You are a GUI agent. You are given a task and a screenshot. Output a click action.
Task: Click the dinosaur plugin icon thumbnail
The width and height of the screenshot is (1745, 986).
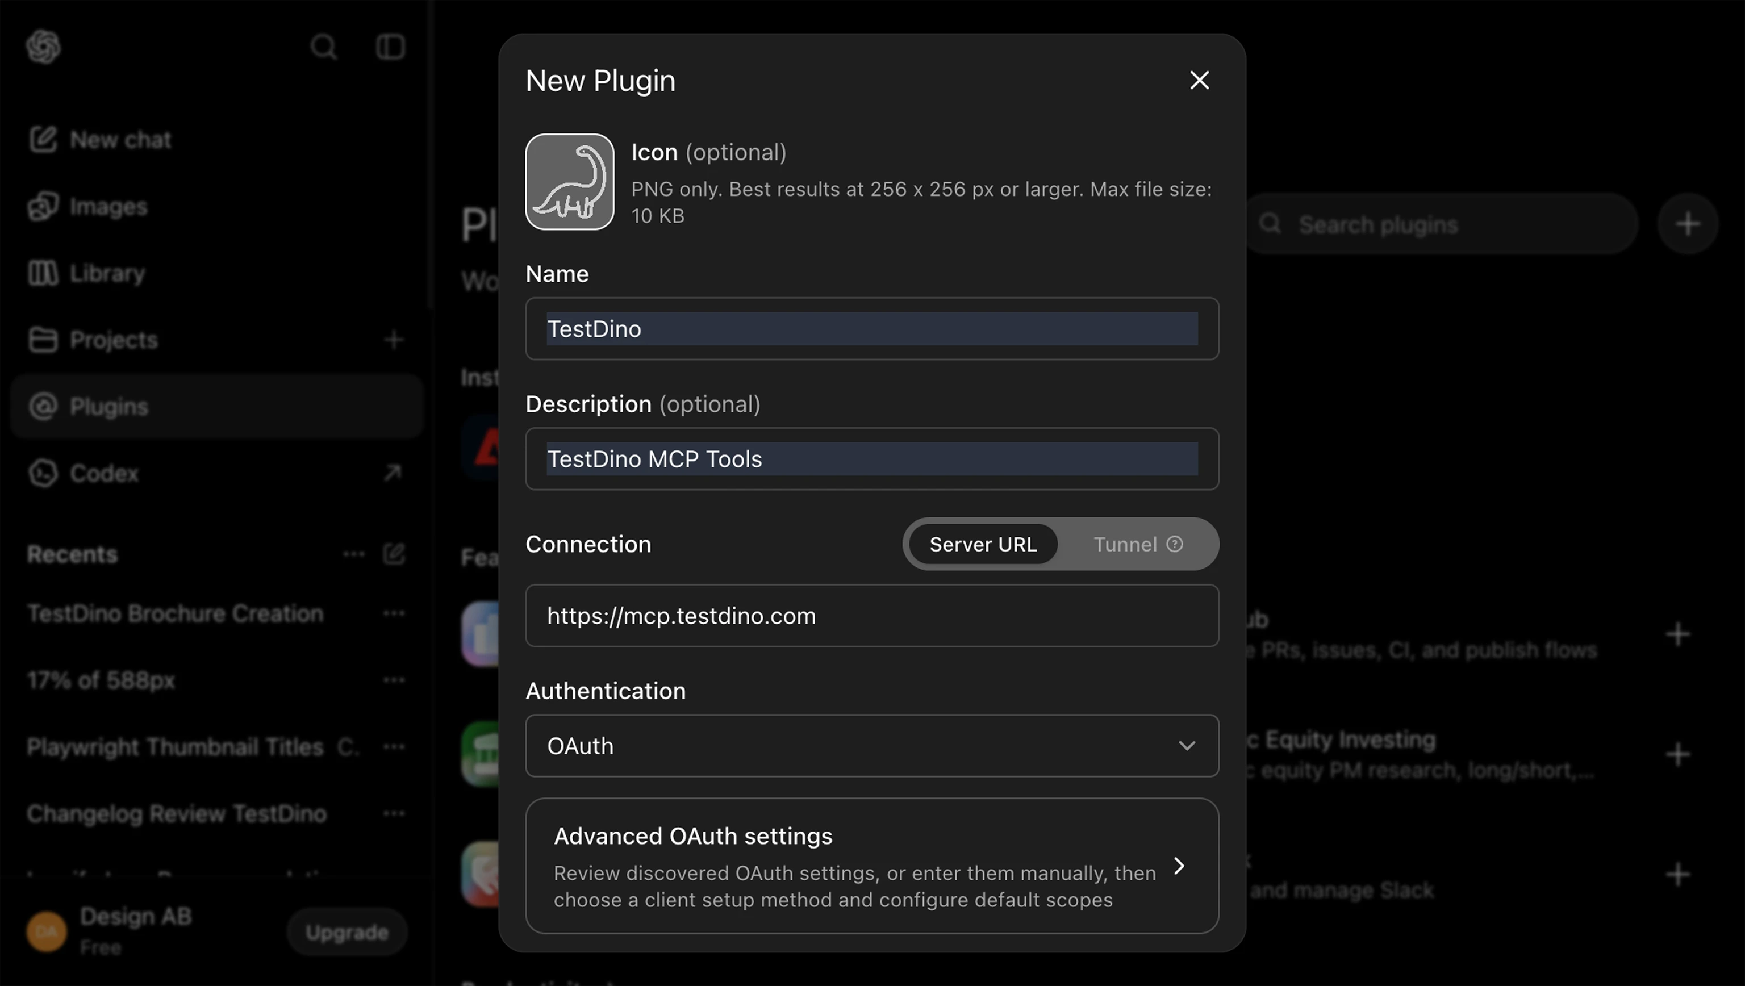570,182
